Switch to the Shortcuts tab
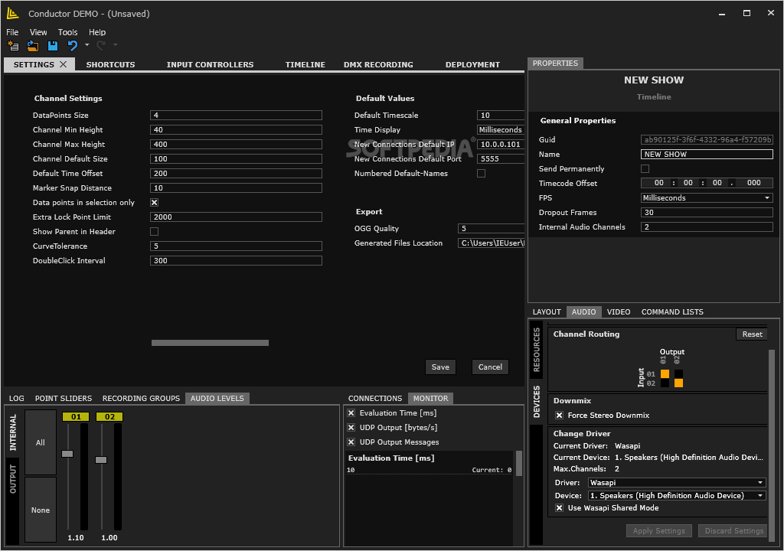 [x=110, y=64]
